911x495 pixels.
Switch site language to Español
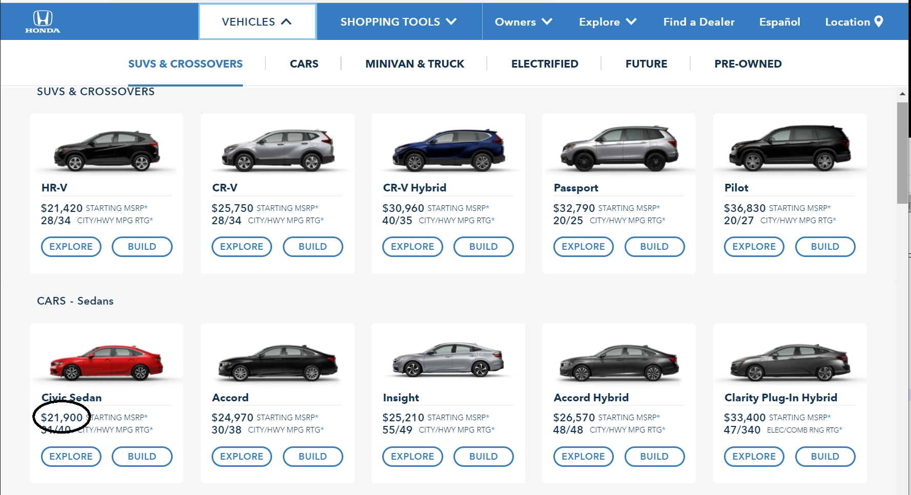[x=779, y=21]
